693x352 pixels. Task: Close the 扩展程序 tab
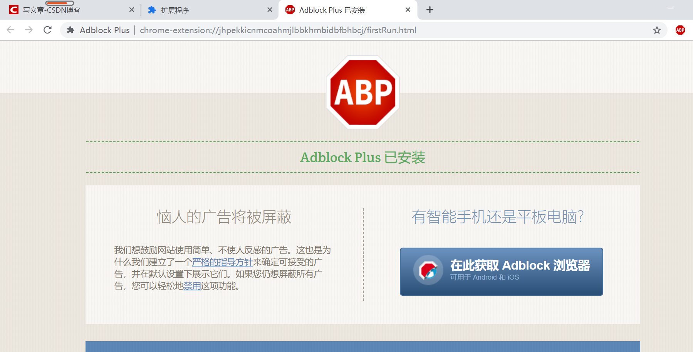(270, 10)
